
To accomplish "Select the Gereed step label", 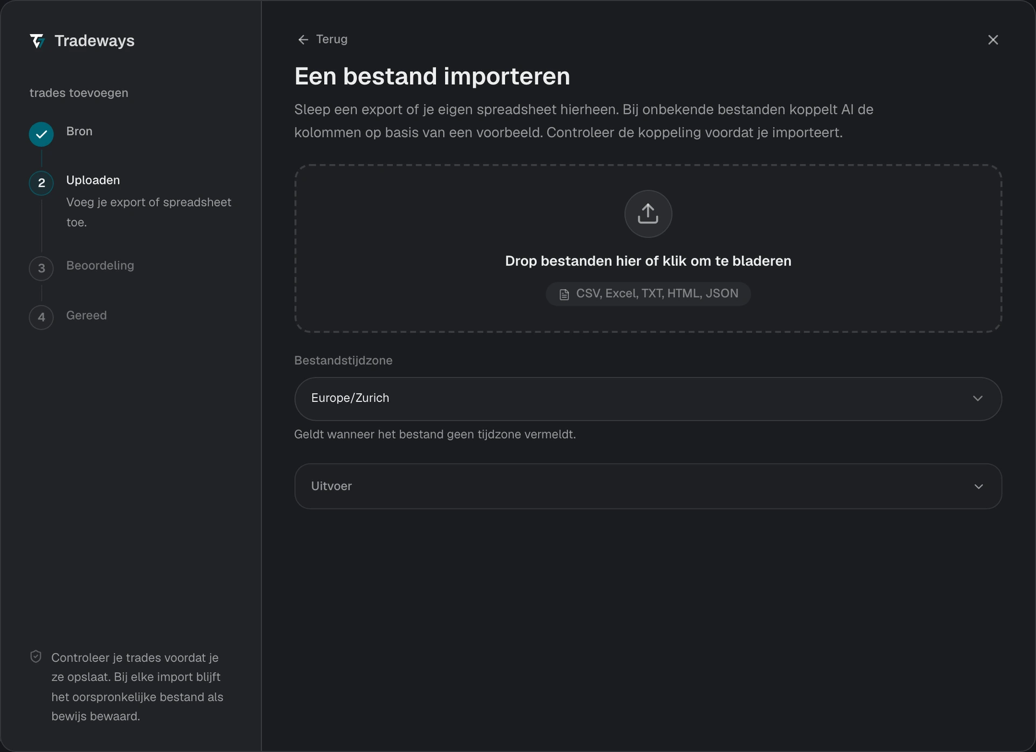I will (x=86, y=315).
